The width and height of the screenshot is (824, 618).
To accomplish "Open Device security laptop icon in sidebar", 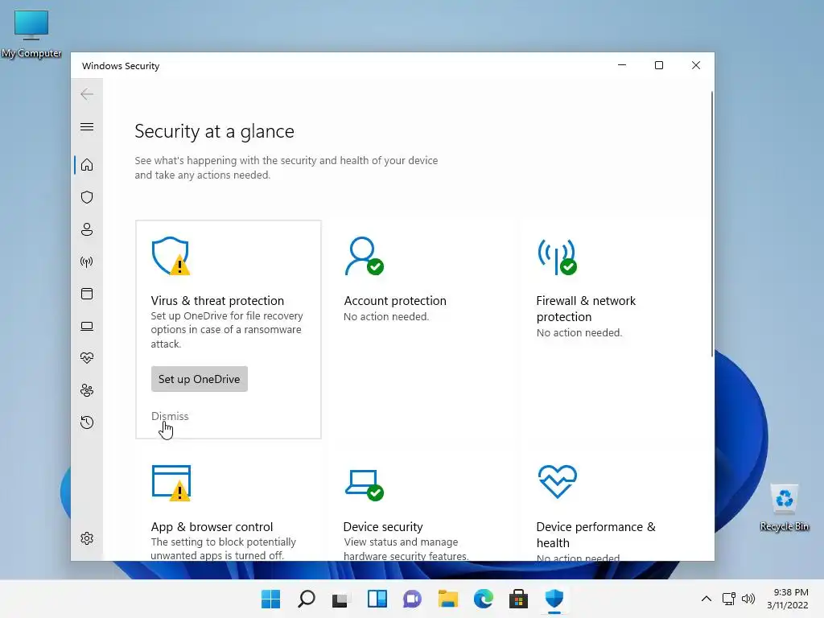I will [87, 327].
